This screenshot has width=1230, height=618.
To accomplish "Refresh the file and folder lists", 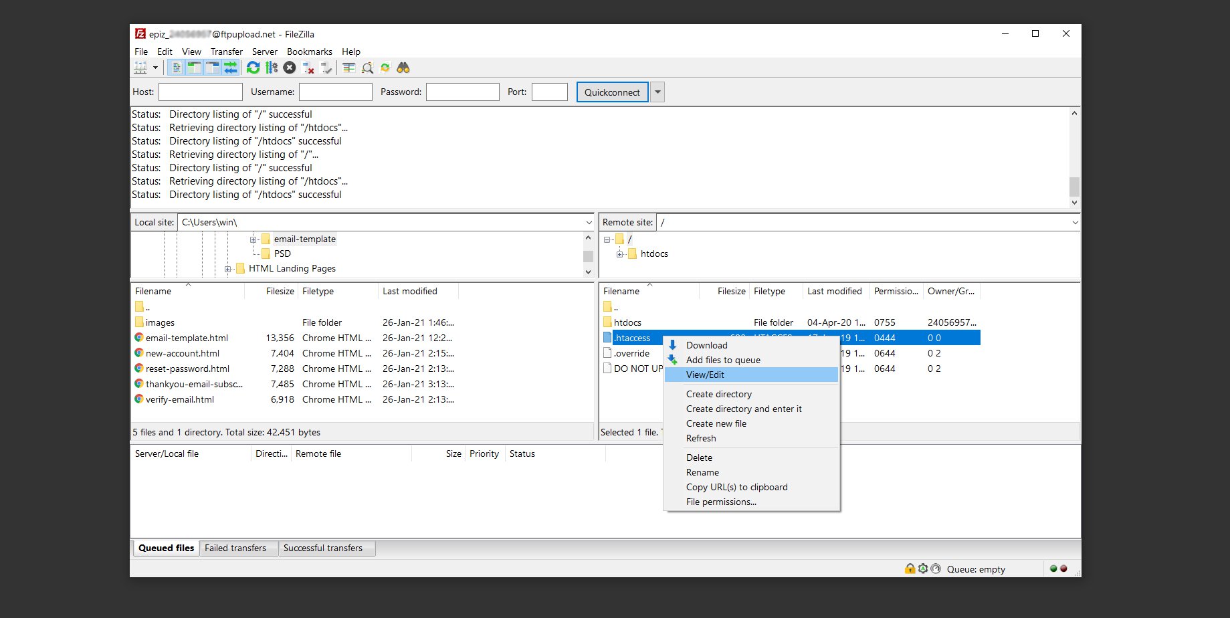I will [x=253, y=68].
